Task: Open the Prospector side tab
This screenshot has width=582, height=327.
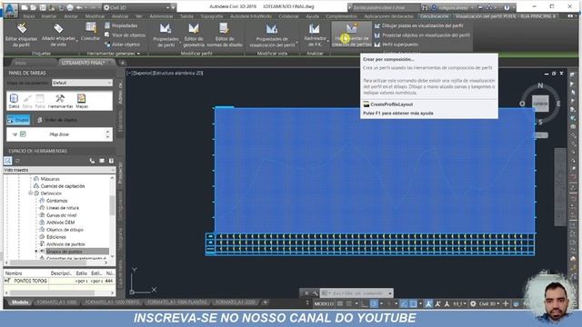Action: (120, 173)
